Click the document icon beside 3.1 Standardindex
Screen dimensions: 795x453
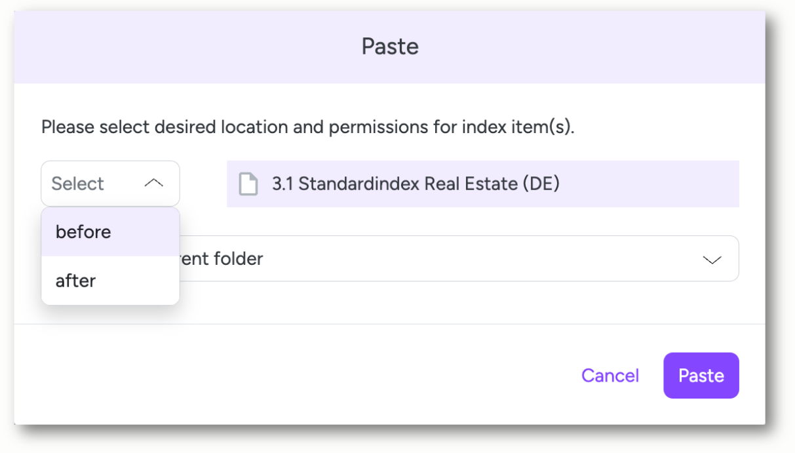[248, 184]
